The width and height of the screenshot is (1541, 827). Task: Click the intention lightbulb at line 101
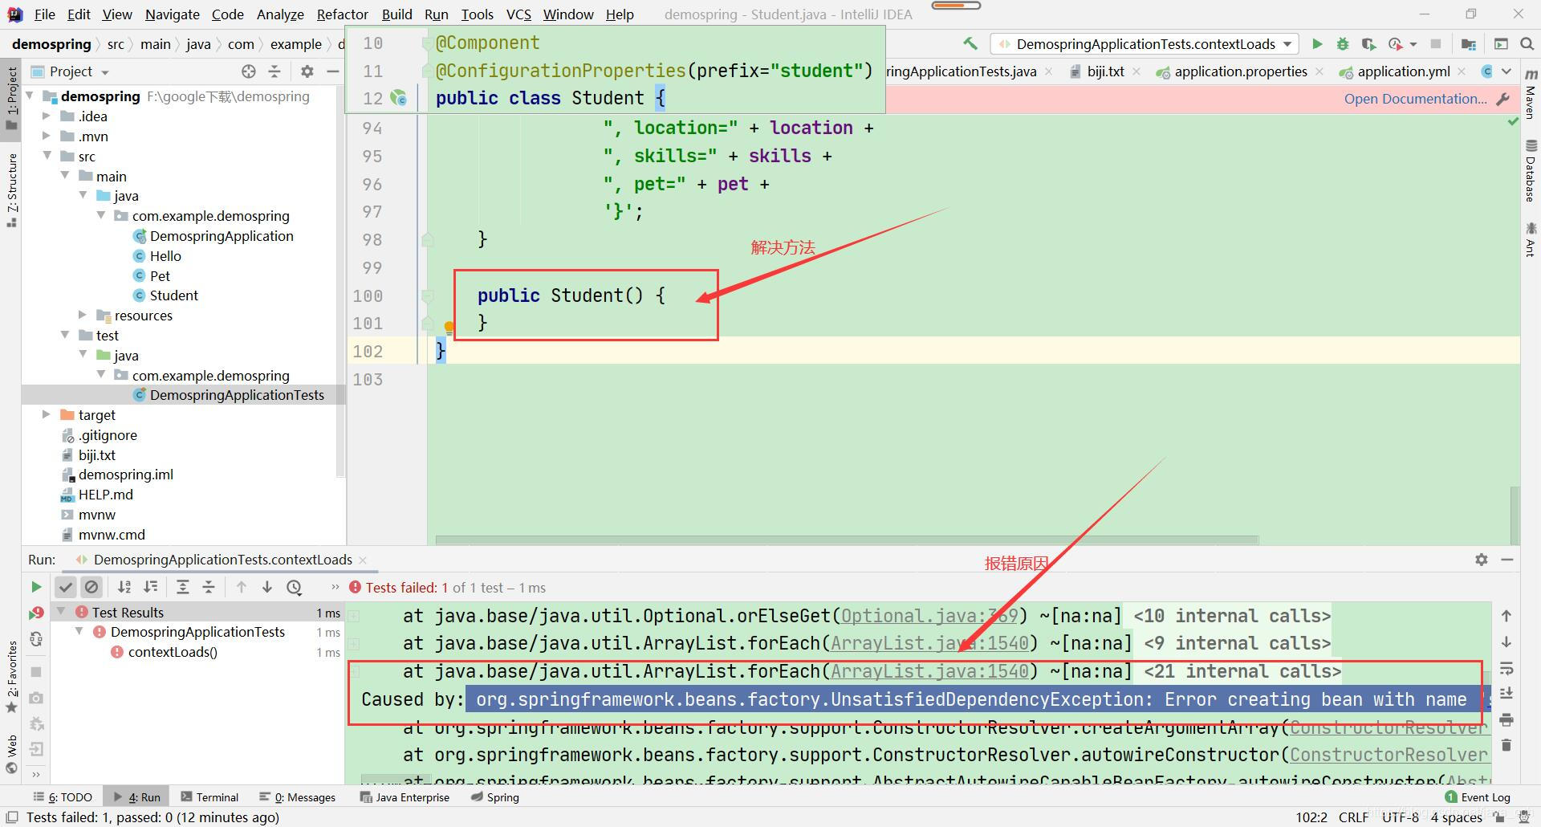[449, 327]
